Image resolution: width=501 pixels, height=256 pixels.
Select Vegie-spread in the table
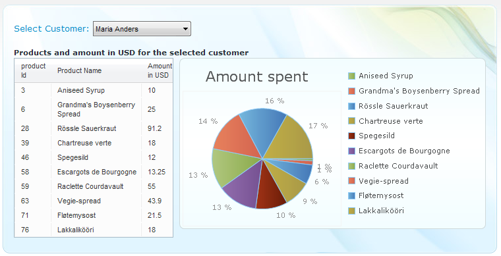coord(79,201)
